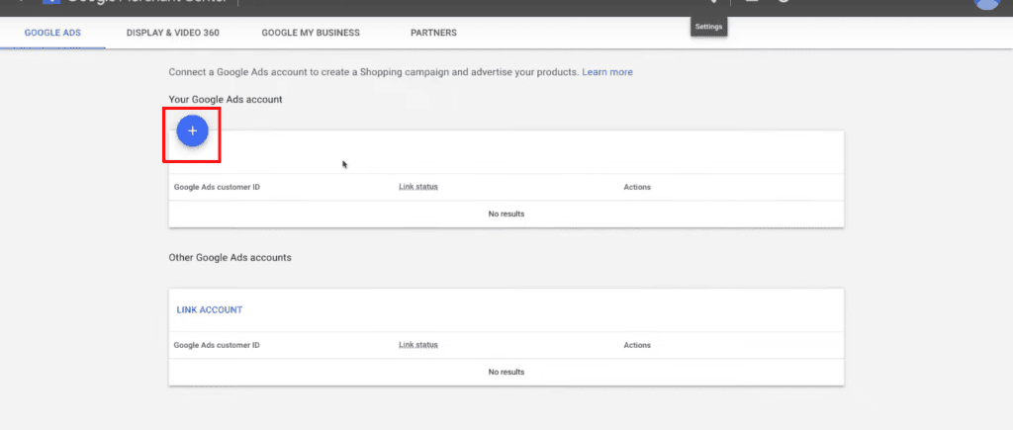
Task: Click Actions header in Your Google Ads account table
Action: click(637, 187)
